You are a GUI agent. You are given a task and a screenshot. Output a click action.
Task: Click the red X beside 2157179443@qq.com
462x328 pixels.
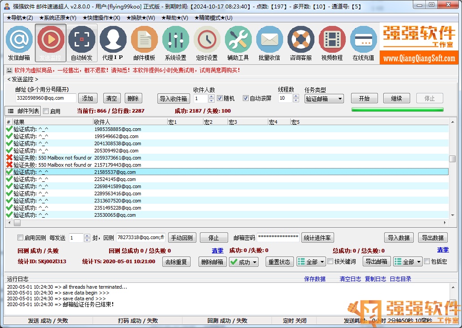(9, 164)
